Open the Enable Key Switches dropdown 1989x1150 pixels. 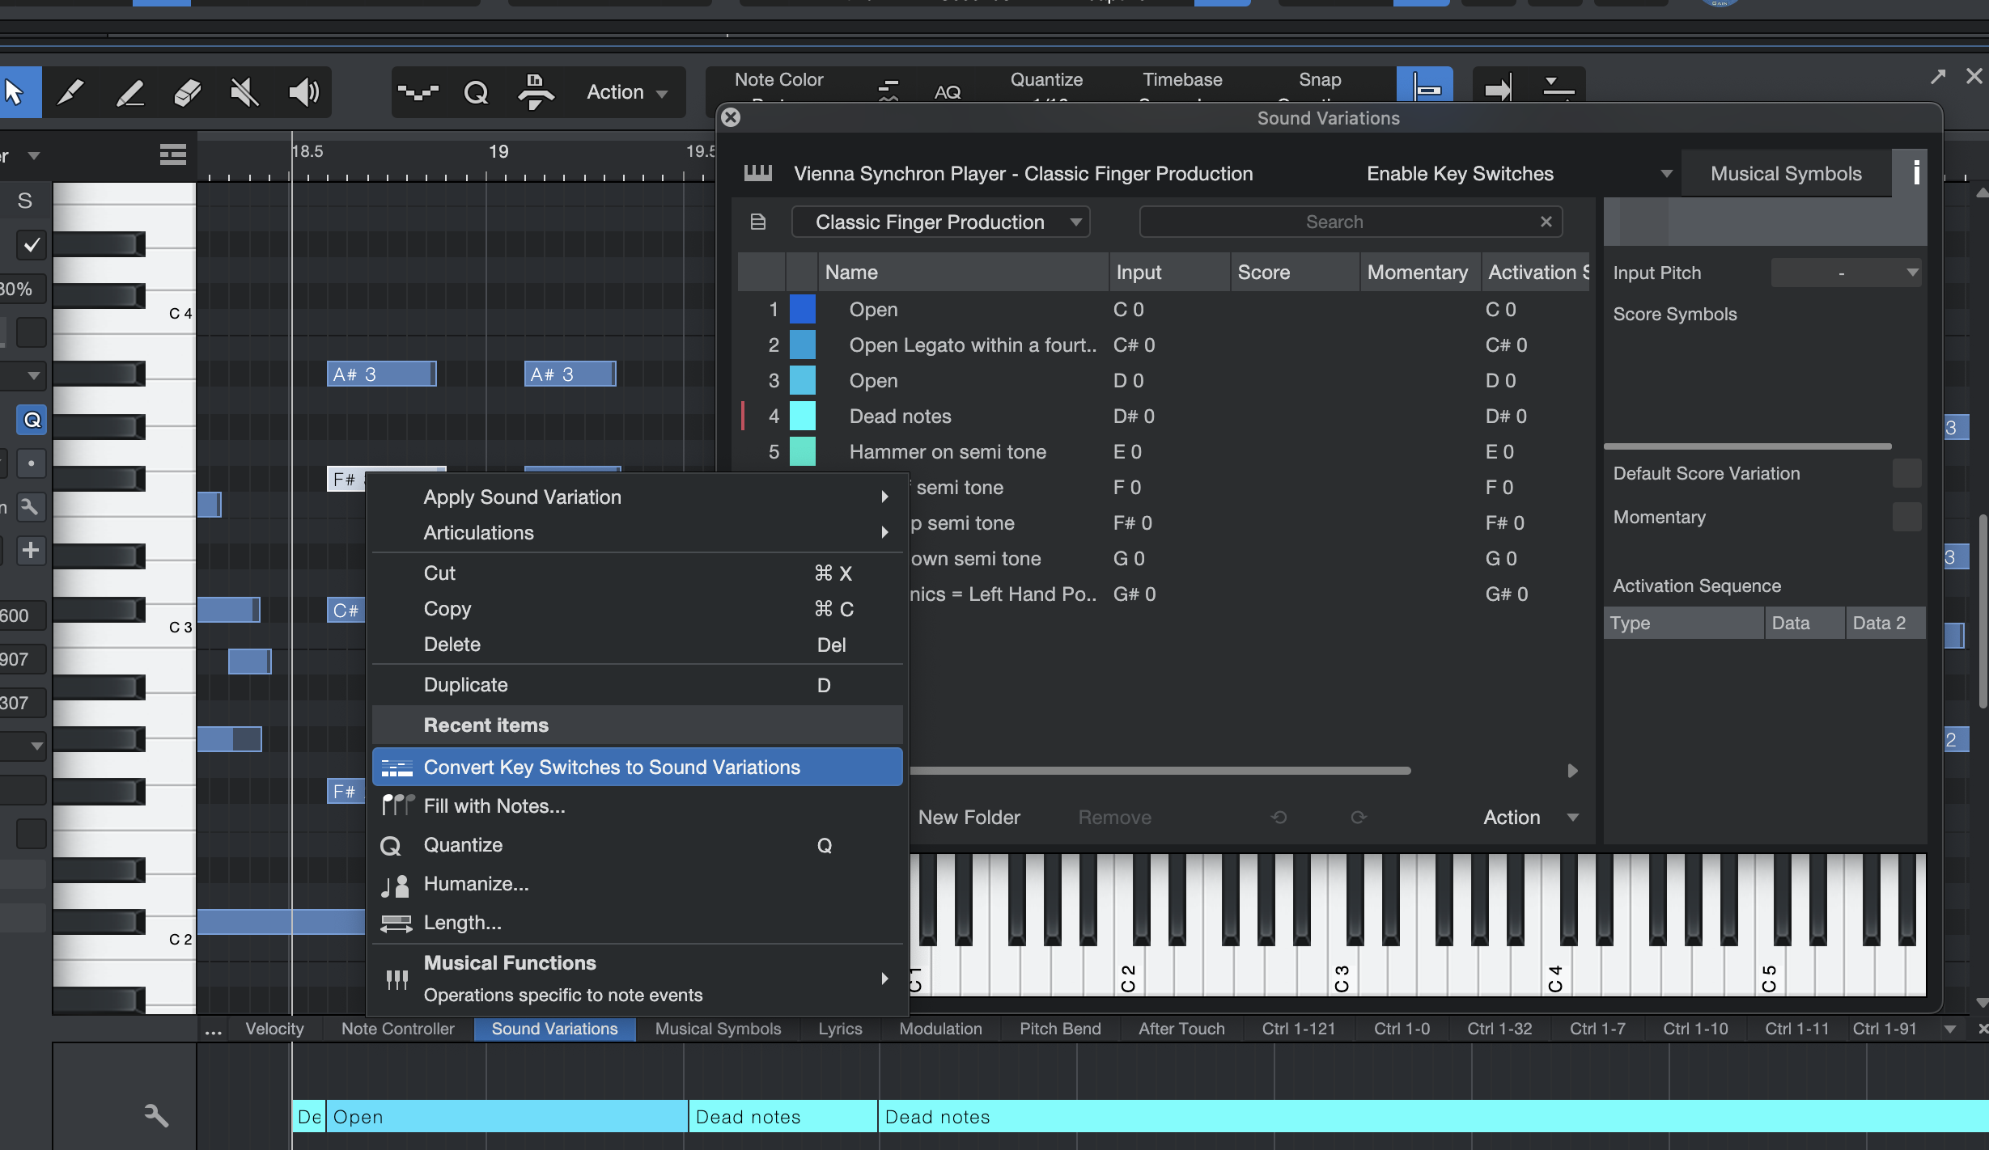click(1520, 174)
